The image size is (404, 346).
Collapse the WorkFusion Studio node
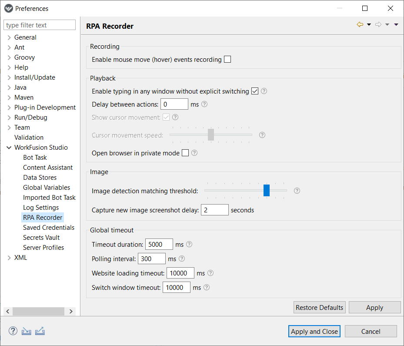click(x=9, y=148)
